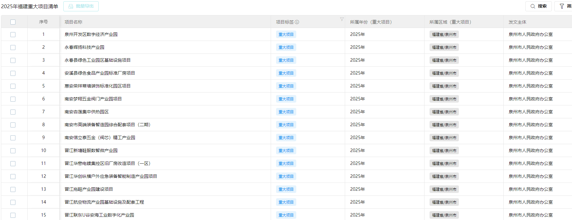Click 福建省/泉州市 region tag in row 5
The height and width of the screenshot is (220, 572).
tap(444, 86)
